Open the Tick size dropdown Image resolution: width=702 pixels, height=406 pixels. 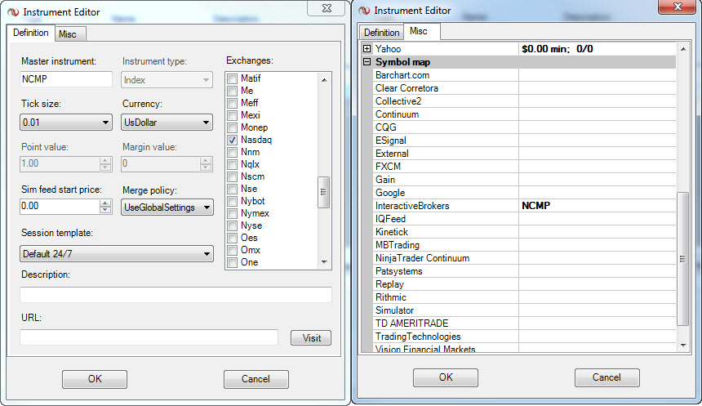tap(66, 123)
